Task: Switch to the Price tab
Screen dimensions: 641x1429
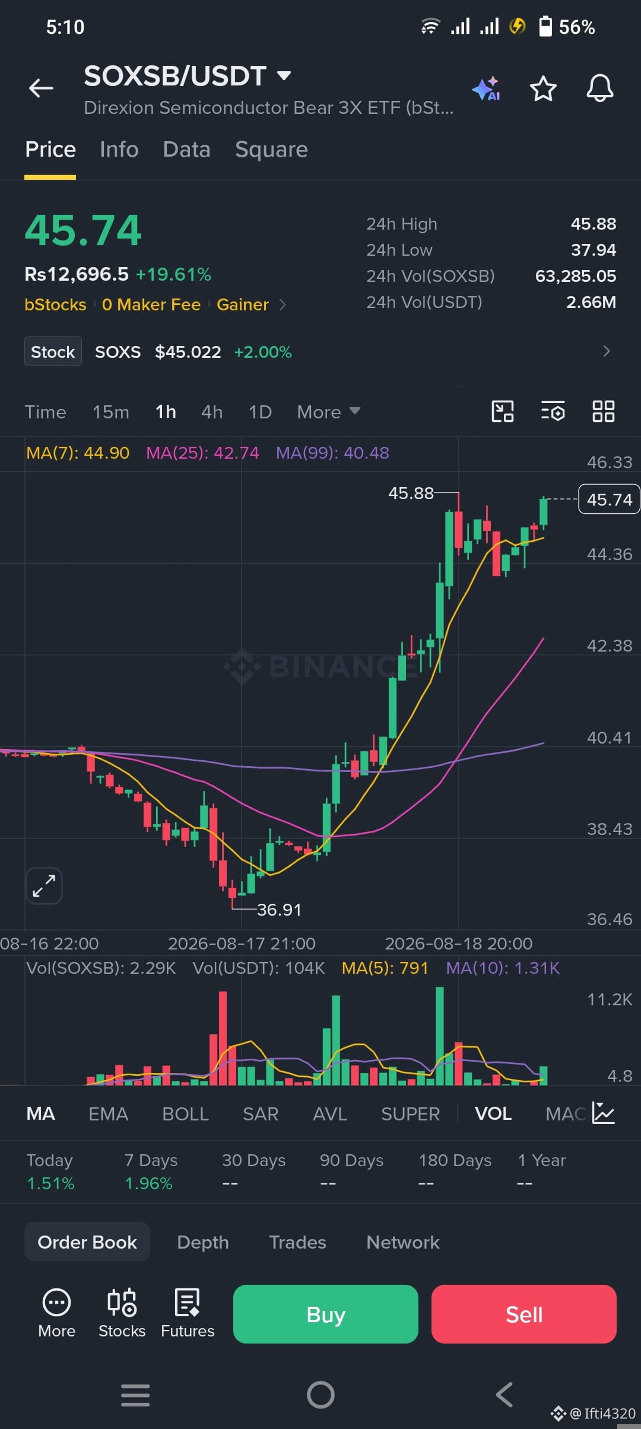Action: click(x=50, y=150)
